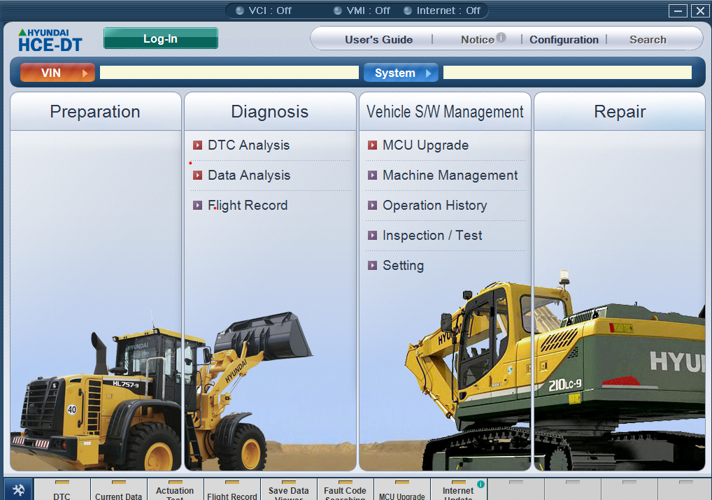Click the VMI status indicator
712x500 pixels.
point(362,10)
